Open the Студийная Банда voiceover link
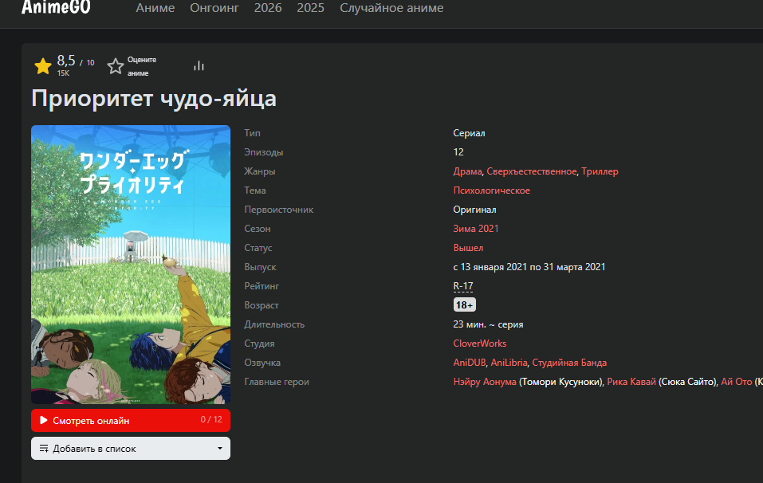This screenshot has width=763, height=483. (569, 363)
